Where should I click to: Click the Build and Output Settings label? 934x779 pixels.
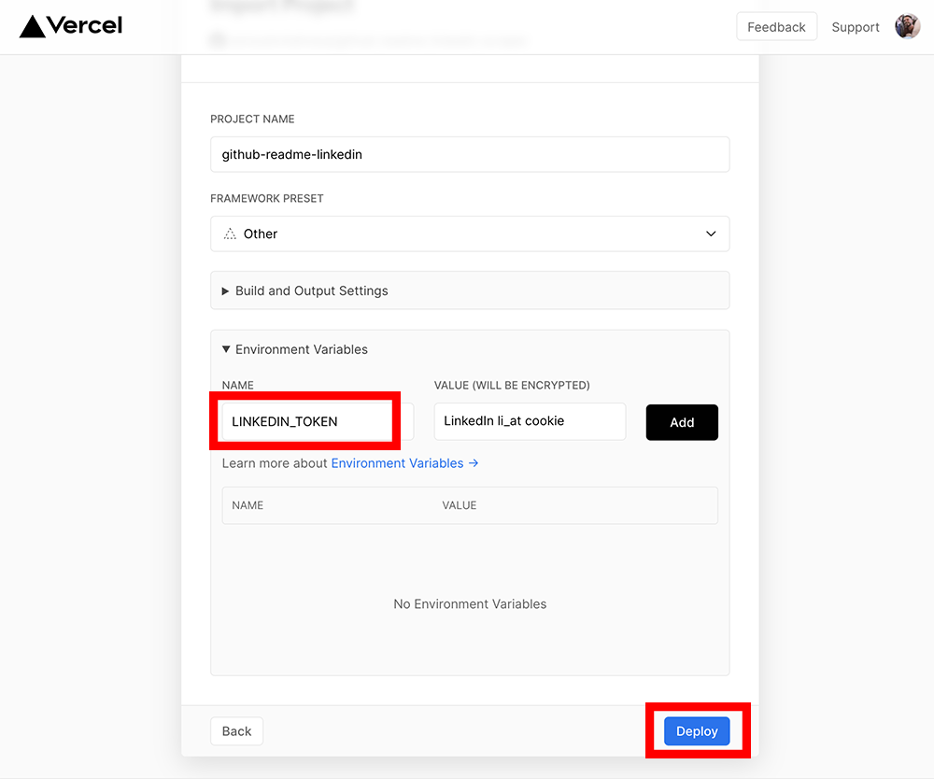(x=312, y=290)
